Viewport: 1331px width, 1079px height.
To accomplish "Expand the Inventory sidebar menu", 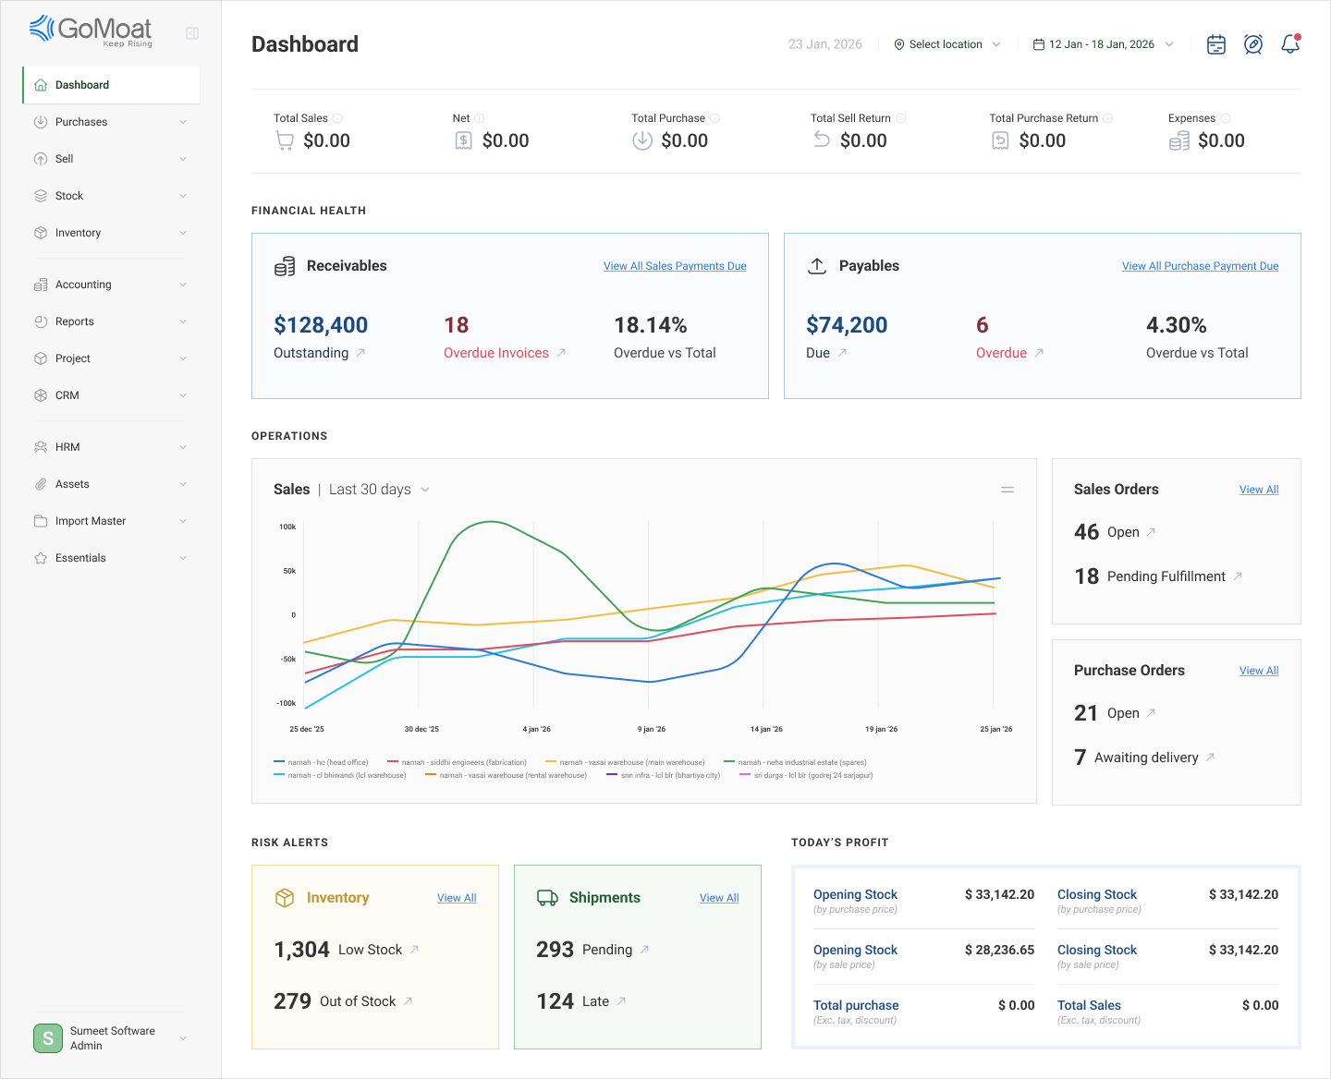I will [x=111, y=233].
